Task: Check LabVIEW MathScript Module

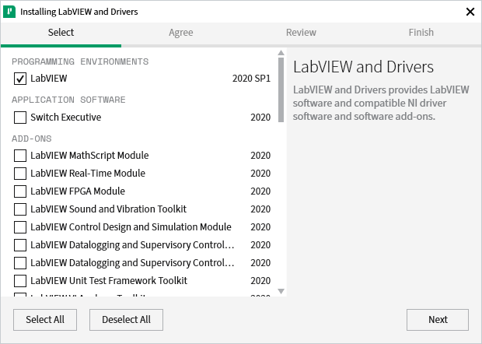Action: point(20,156)
